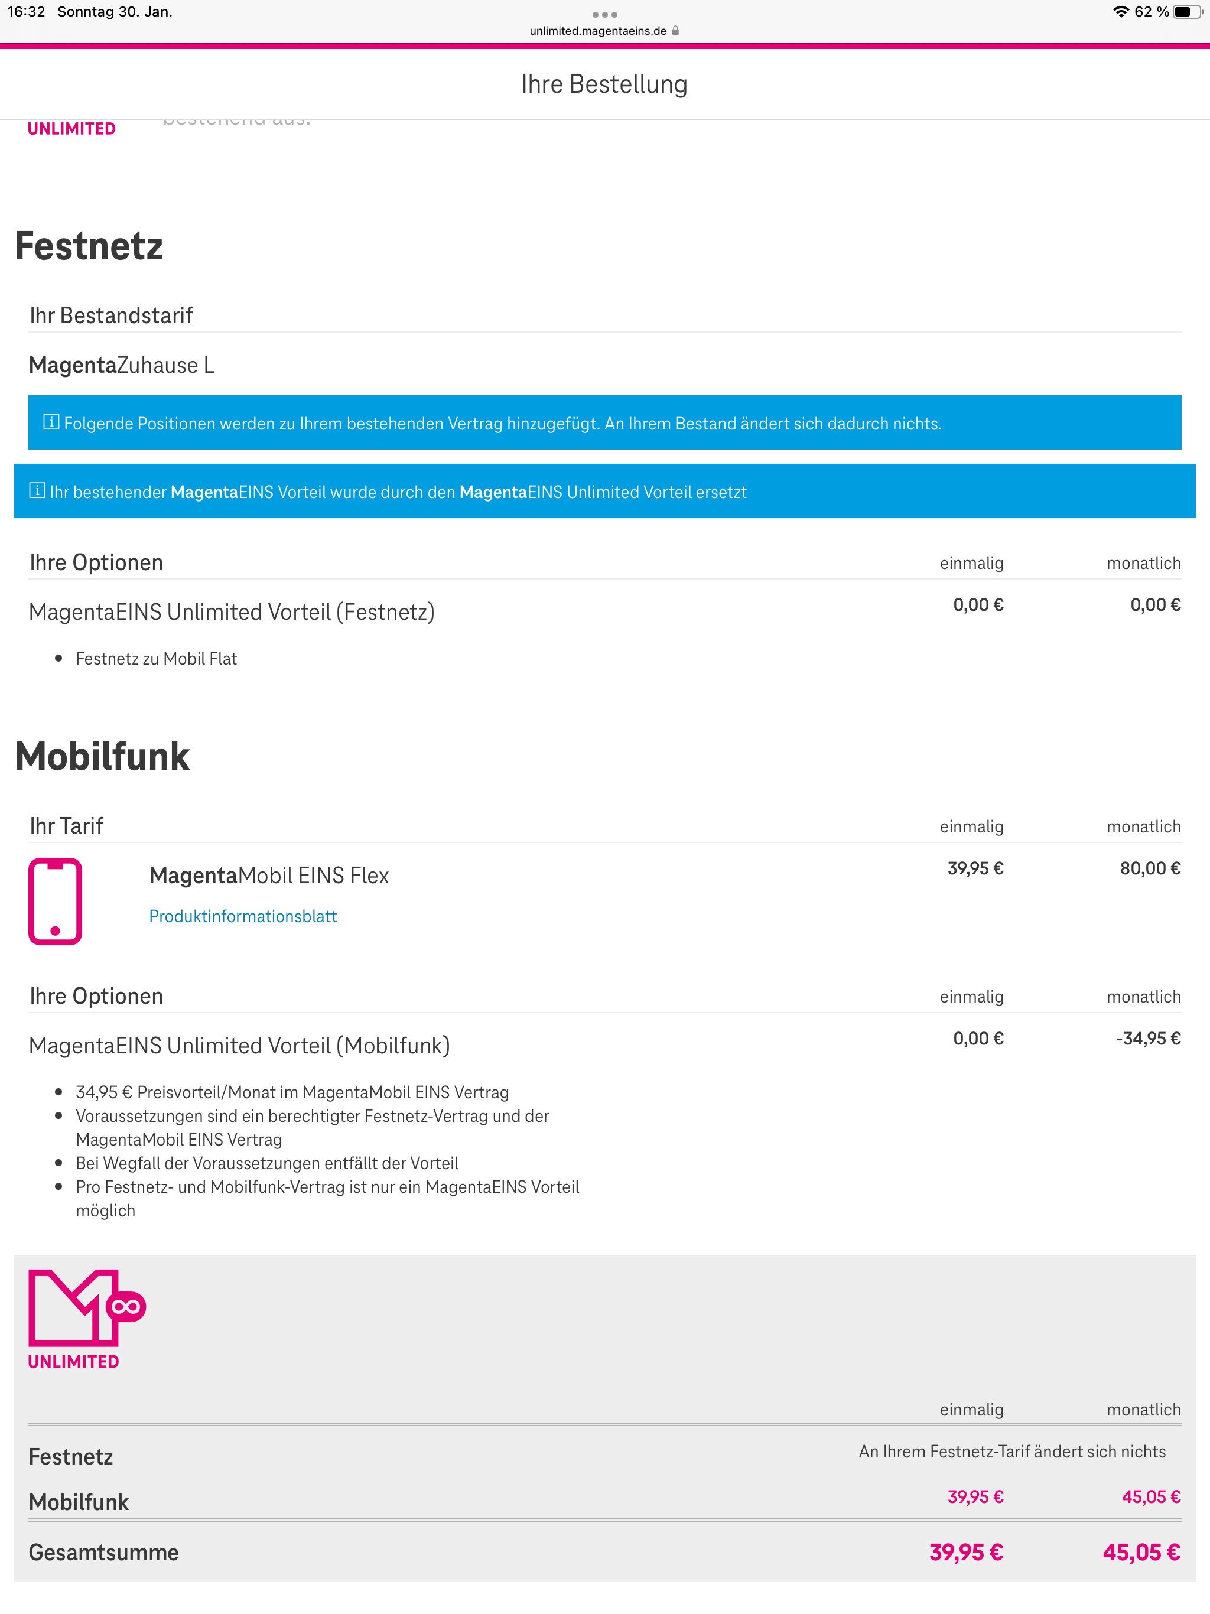Click the Wi-Fi status icon
The width and height of the screenshot is (1210, 1614).
click(x=1120, y=12)
